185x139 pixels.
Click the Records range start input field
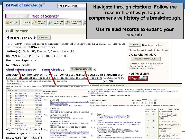coord(169,116)
